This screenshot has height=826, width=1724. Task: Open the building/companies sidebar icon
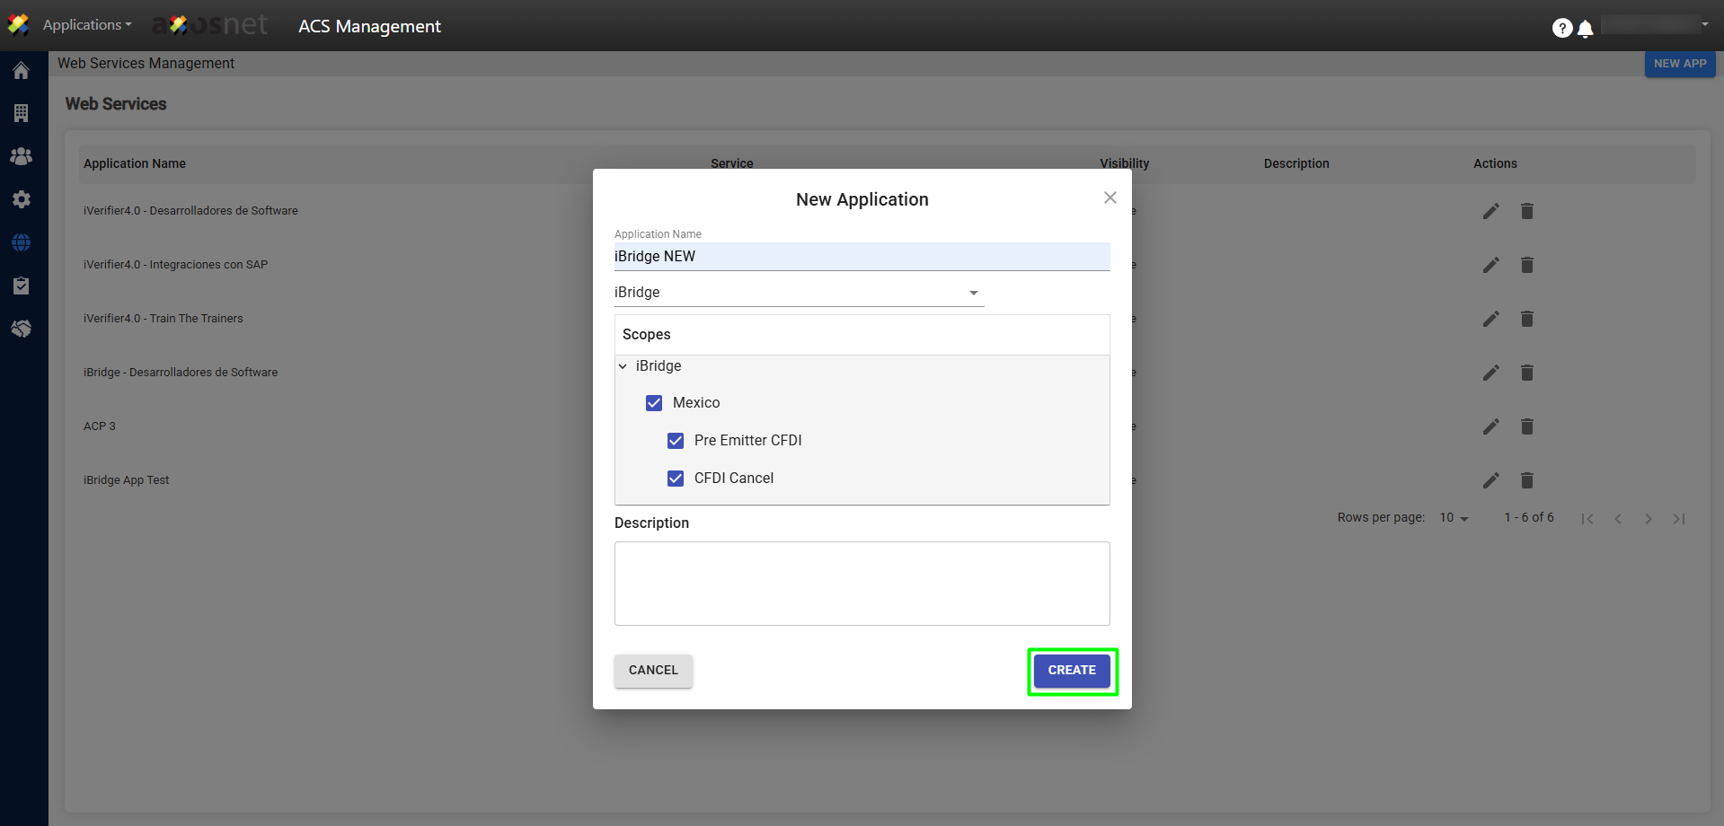pos(21,113)
